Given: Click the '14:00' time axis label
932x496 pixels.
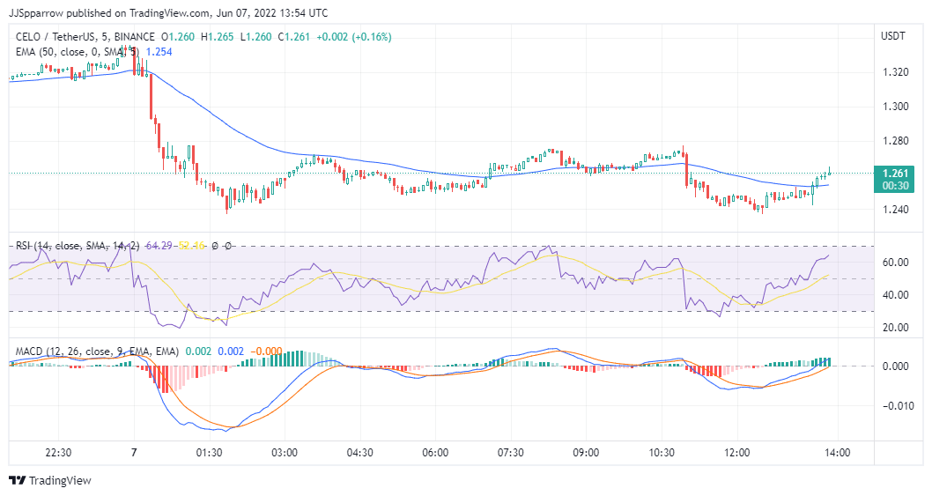Looking at the screenshot, I should click(x=837, y=453).
